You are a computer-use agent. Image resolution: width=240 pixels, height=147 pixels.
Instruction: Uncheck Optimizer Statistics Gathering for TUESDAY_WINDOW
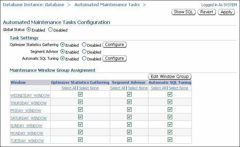tap(80, 139)
